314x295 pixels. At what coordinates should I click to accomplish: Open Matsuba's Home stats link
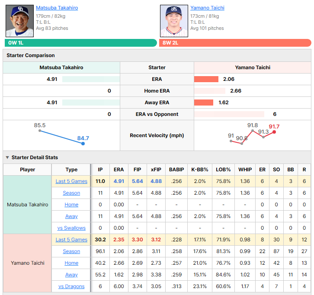71,205
